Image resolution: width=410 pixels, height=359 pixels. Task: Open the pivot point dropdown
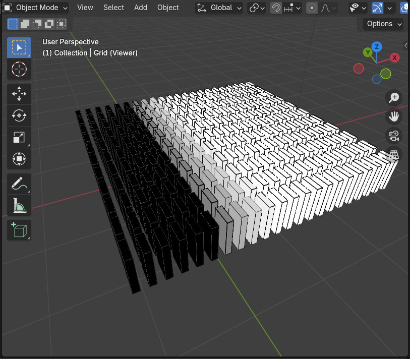tap(257, 8)
